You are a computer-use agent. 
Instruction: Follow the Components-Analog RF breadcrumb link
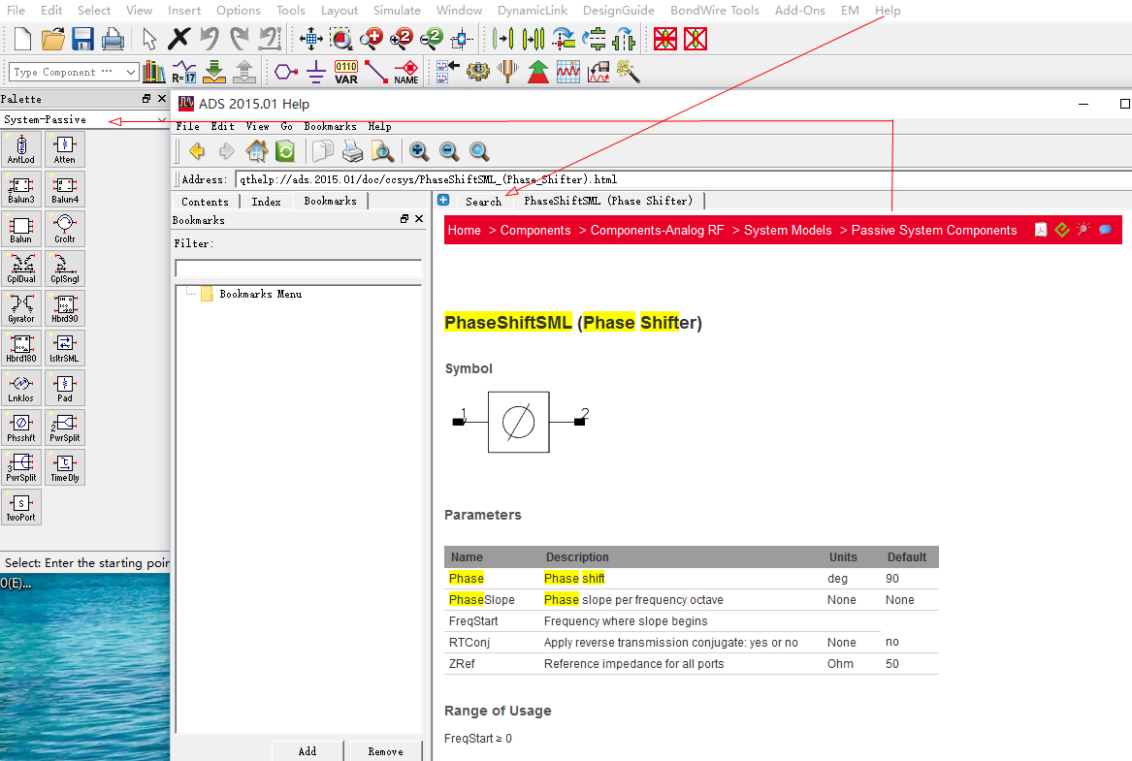(657, 230)
